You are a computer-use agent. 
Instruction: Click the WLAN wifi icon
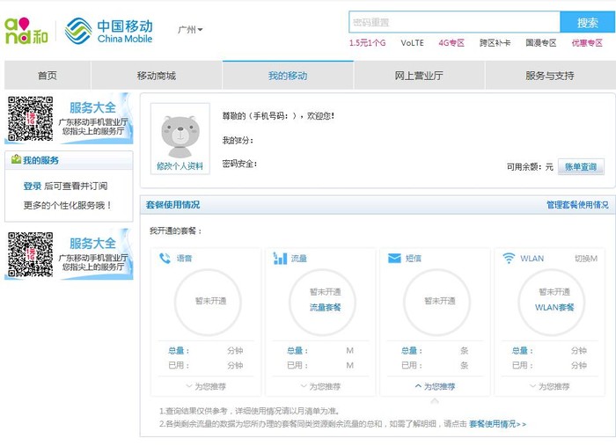click(x=509, y=258)
